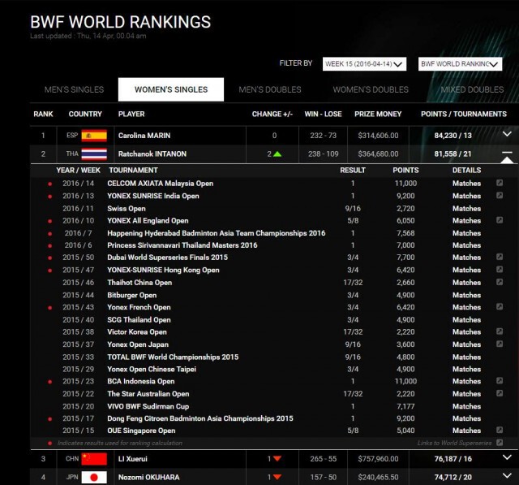Click Nozomi Okuhara player name
Screen dimensions: 519x485
click(x=149, y=478)
